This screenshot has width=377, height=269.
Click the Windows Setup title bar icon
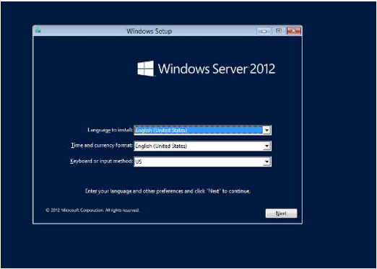[x=38, y=30]
